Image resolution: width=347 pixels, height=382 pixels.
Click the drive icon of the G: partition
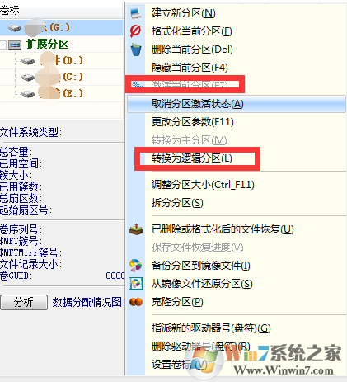[15, 28]
